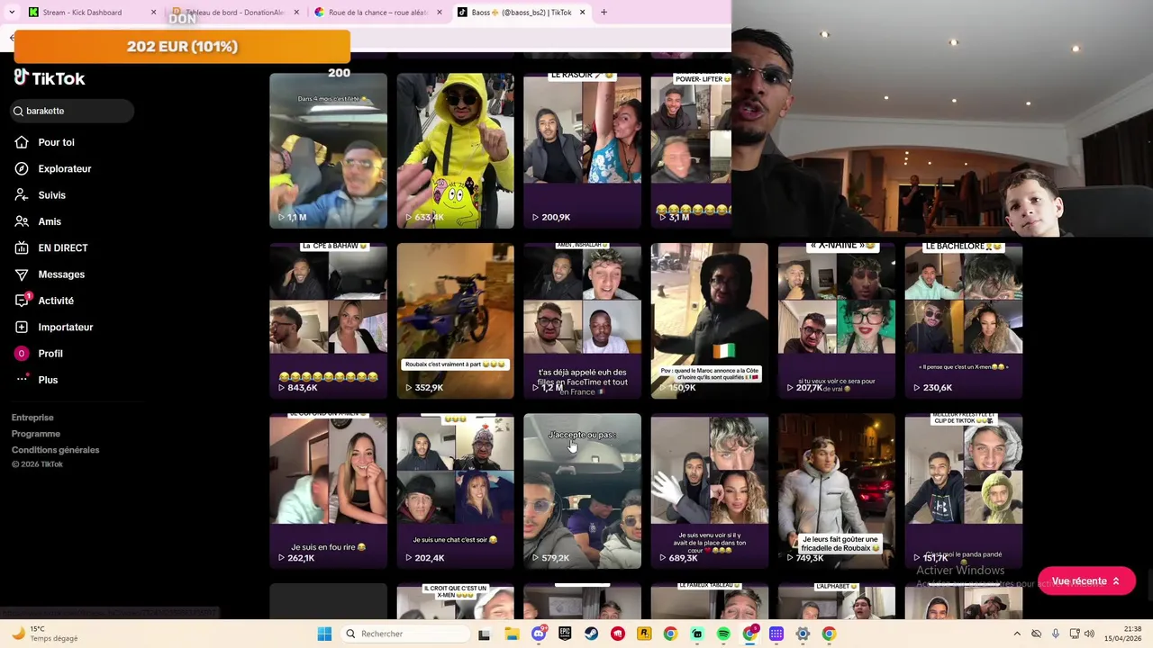Open the Plus three-dots menu
The width and height of the screenshot is (1153, 648).
[x=21, y=380]
